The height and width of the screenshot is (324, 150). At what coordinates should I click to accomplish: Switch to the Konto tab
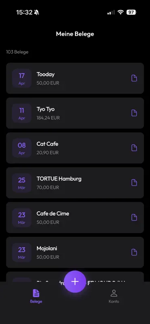tap(114, 296)
